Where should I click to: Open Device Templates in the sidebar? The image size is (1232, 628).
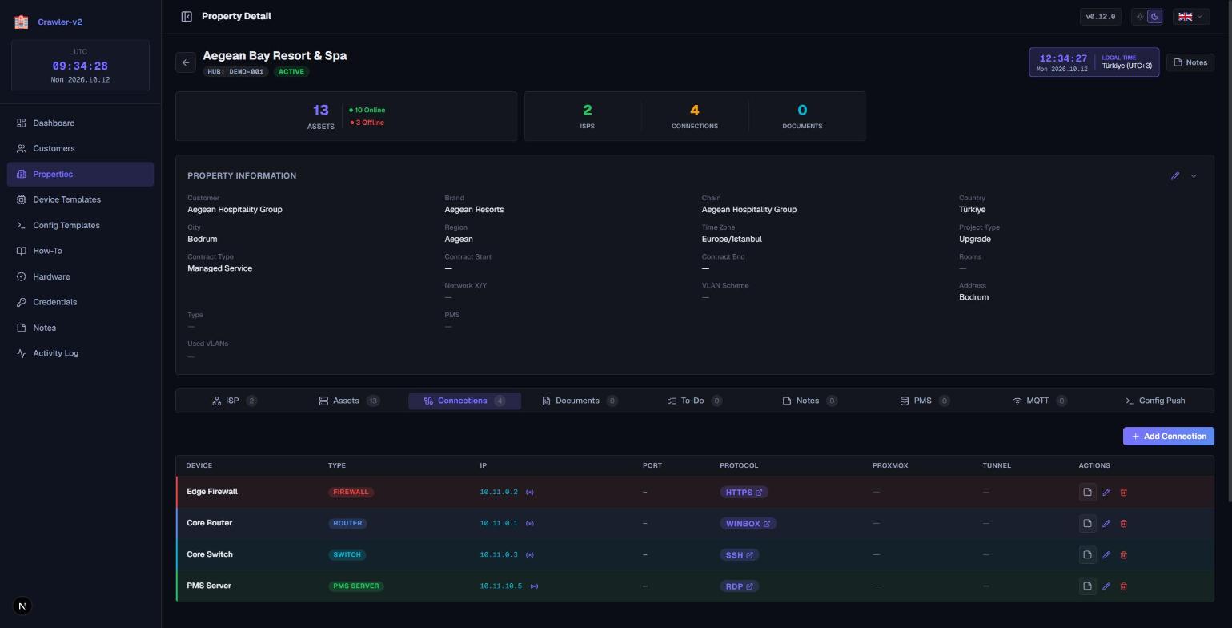80,200
